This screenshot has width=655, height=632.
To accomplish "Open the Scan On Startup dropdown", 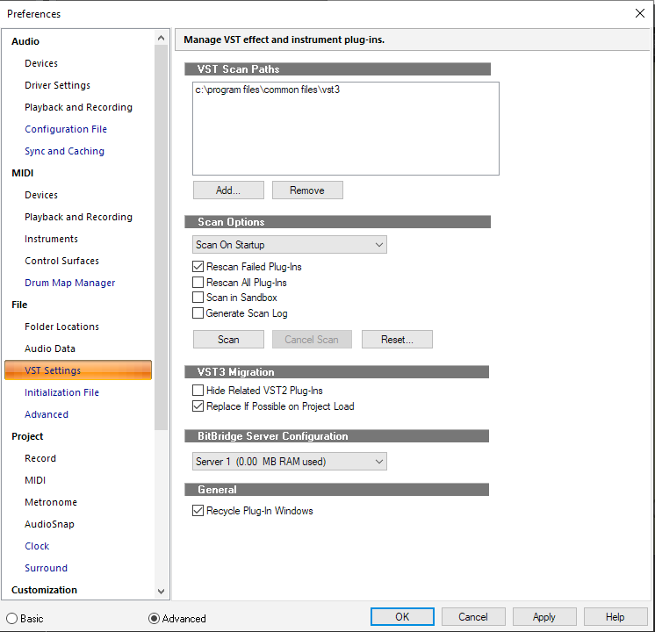I will tap(290, 244).
